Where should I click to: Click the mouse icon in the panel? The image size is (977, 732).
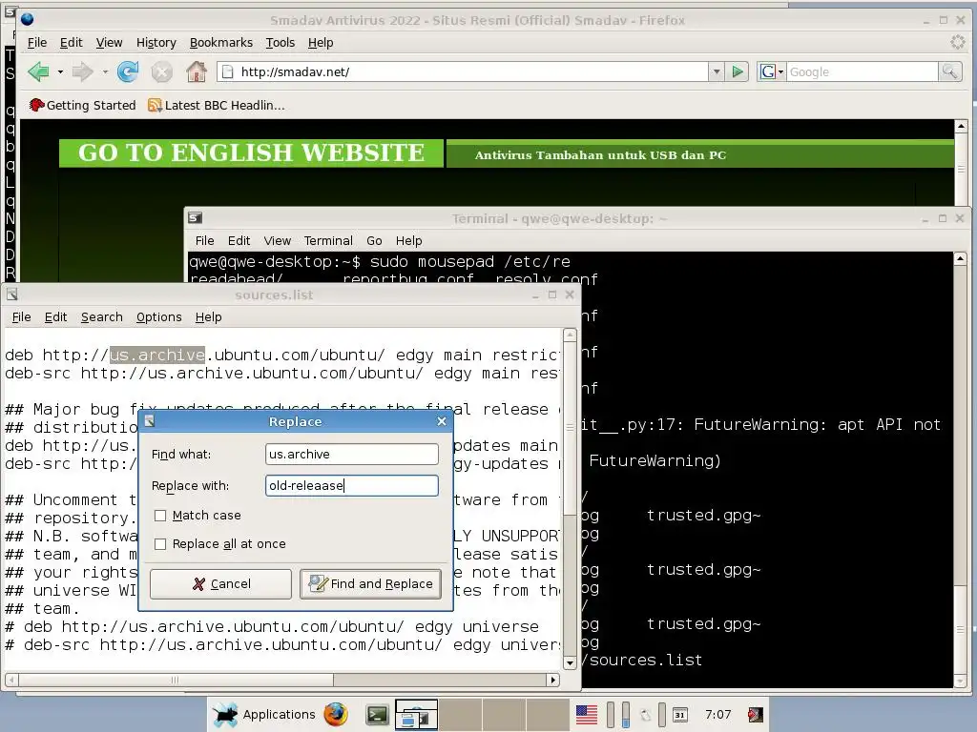click(x=646, y=715)
